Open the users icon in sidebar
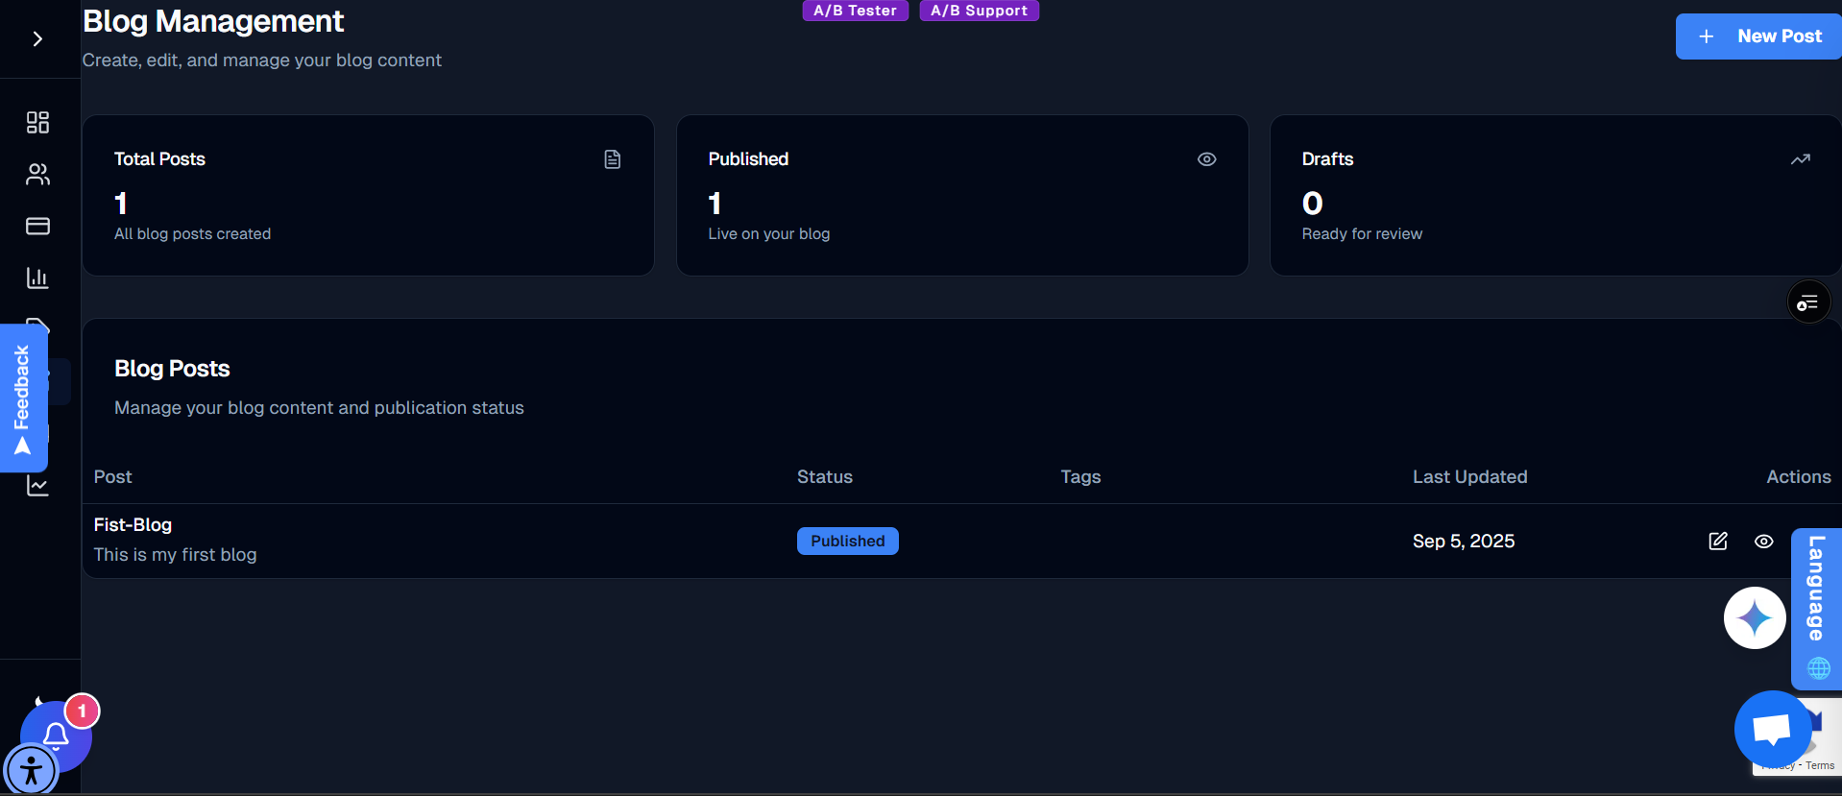The width and height of the screenshot is (1842, 796). pyautogui.click(x=37, y=174)
